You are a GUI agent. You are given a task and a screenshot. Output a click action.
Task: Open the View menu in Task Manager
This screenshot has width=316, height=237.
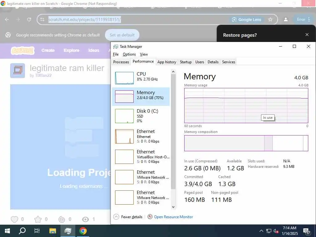[x=144, y=54]
